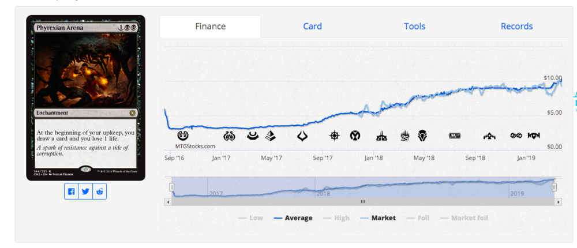577x248 pixels.
Task: Share the card on Facebook
Action: coord(71,191)
